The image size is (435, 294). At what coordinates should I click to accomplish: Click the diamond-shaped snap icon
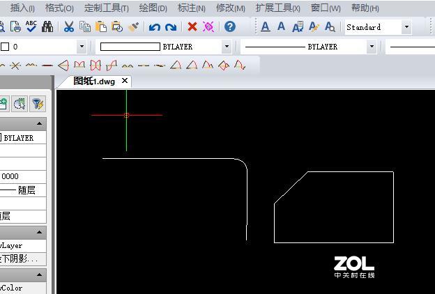(224, 65)
